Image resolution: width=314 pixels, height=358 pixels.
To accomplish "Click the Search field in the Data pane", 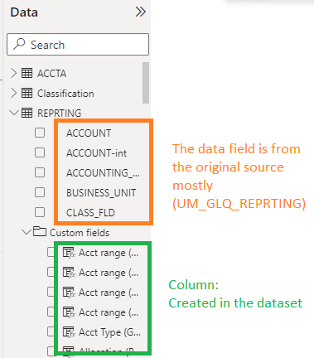I will (x=78, y=45).
